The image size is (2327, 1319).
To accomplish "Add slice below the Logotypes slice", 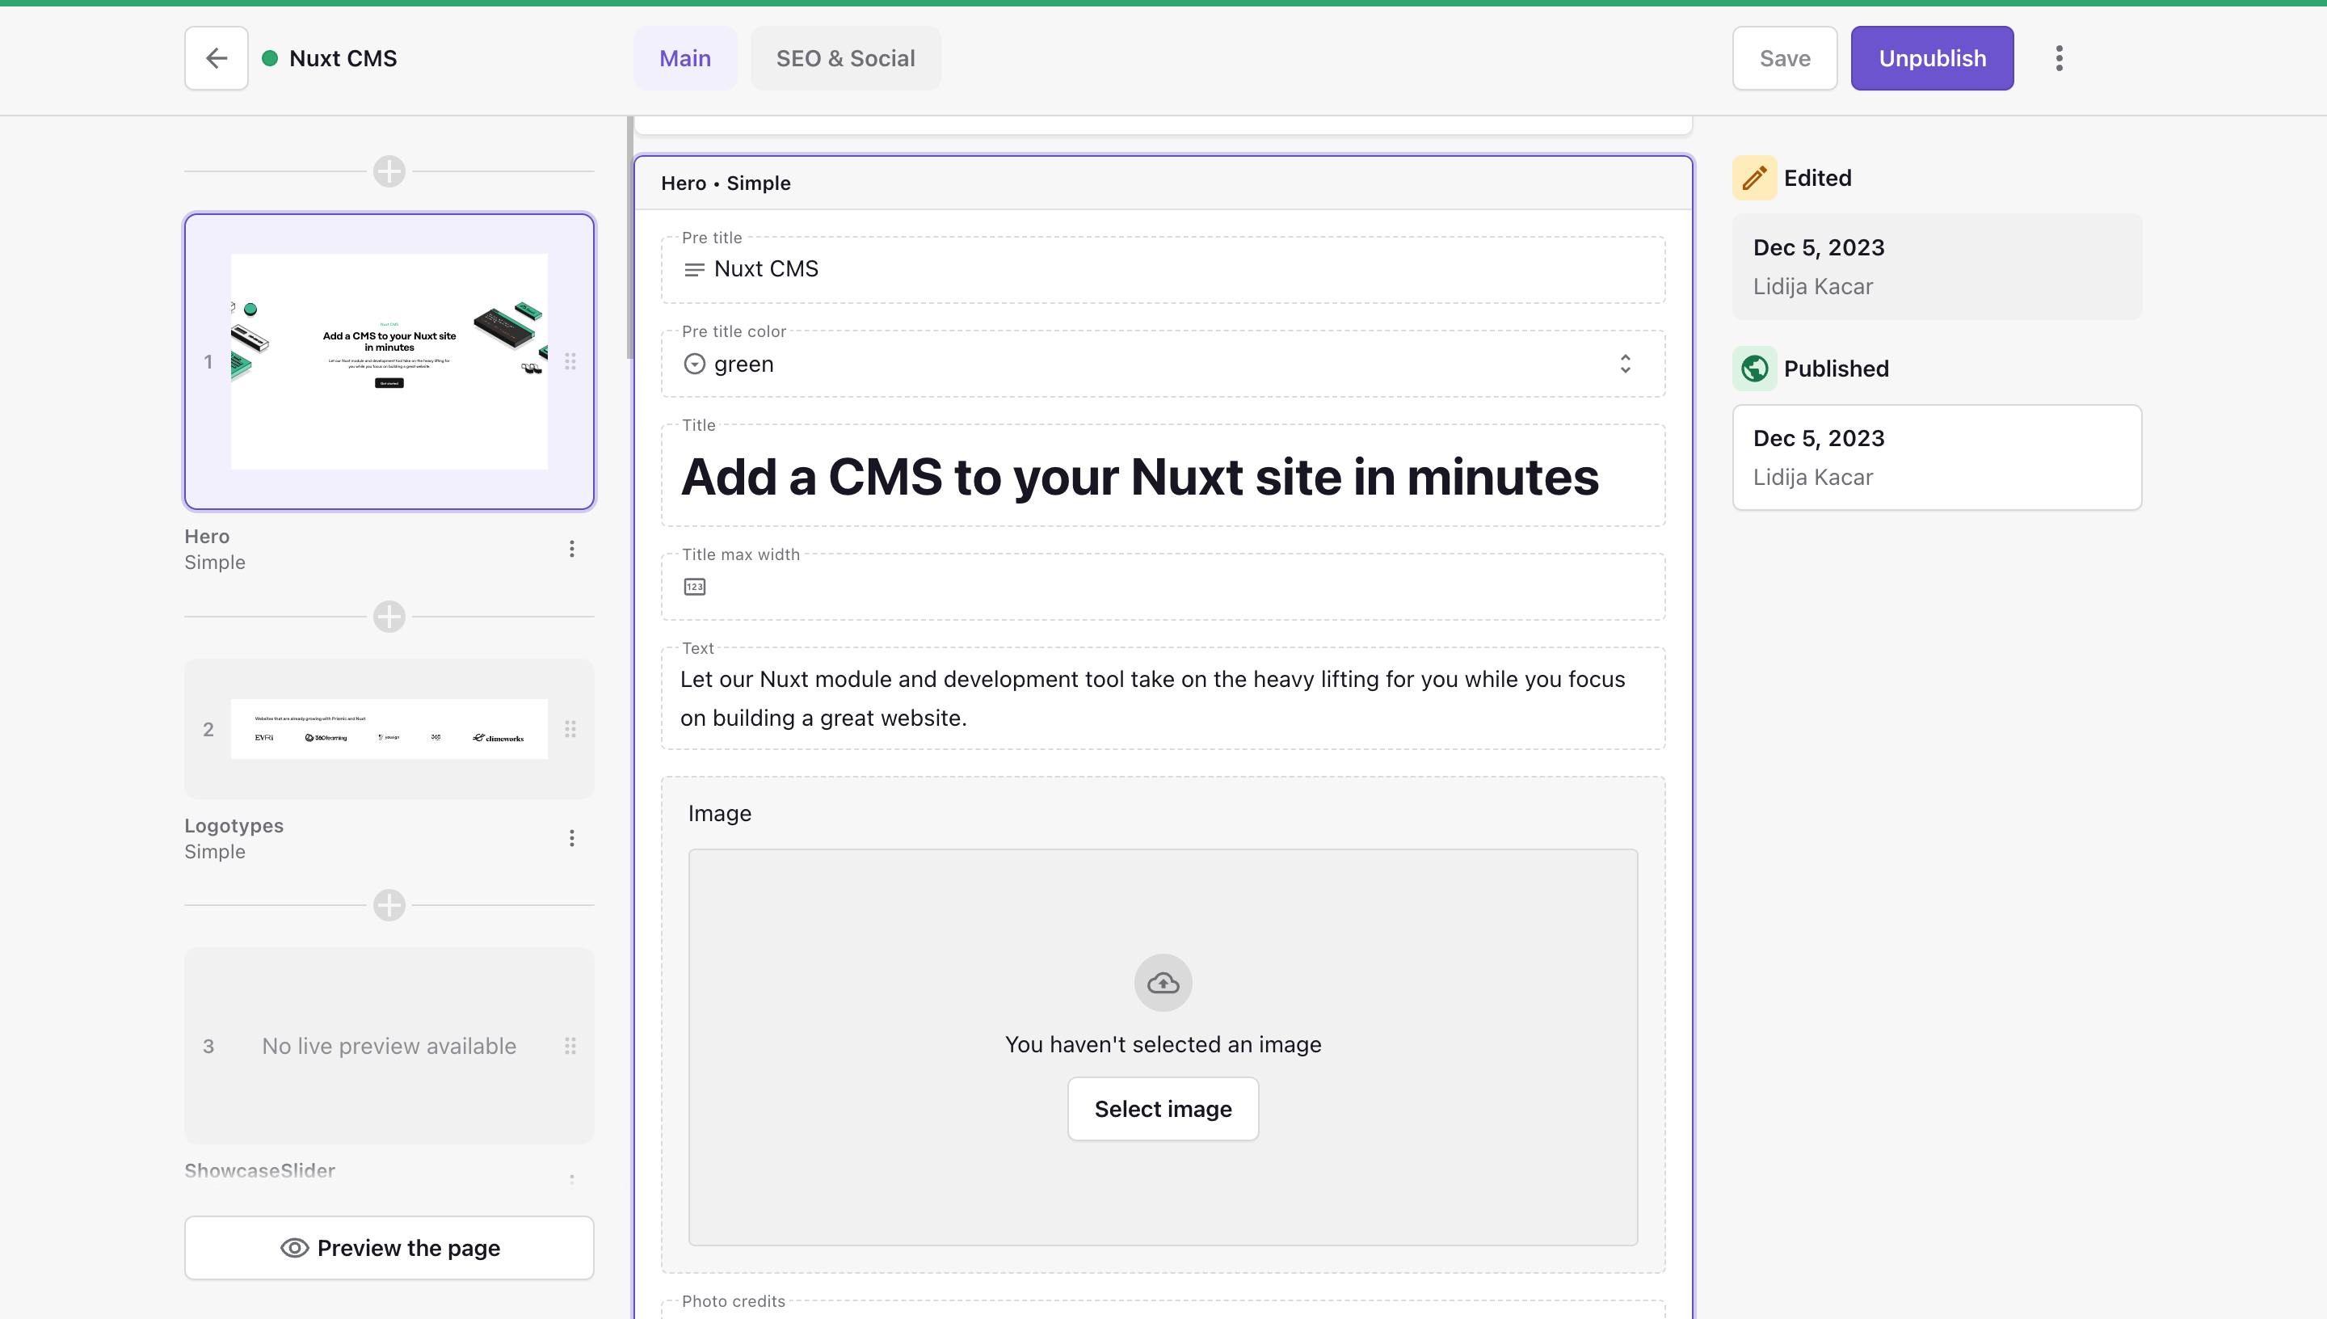I will pos(389,905).
